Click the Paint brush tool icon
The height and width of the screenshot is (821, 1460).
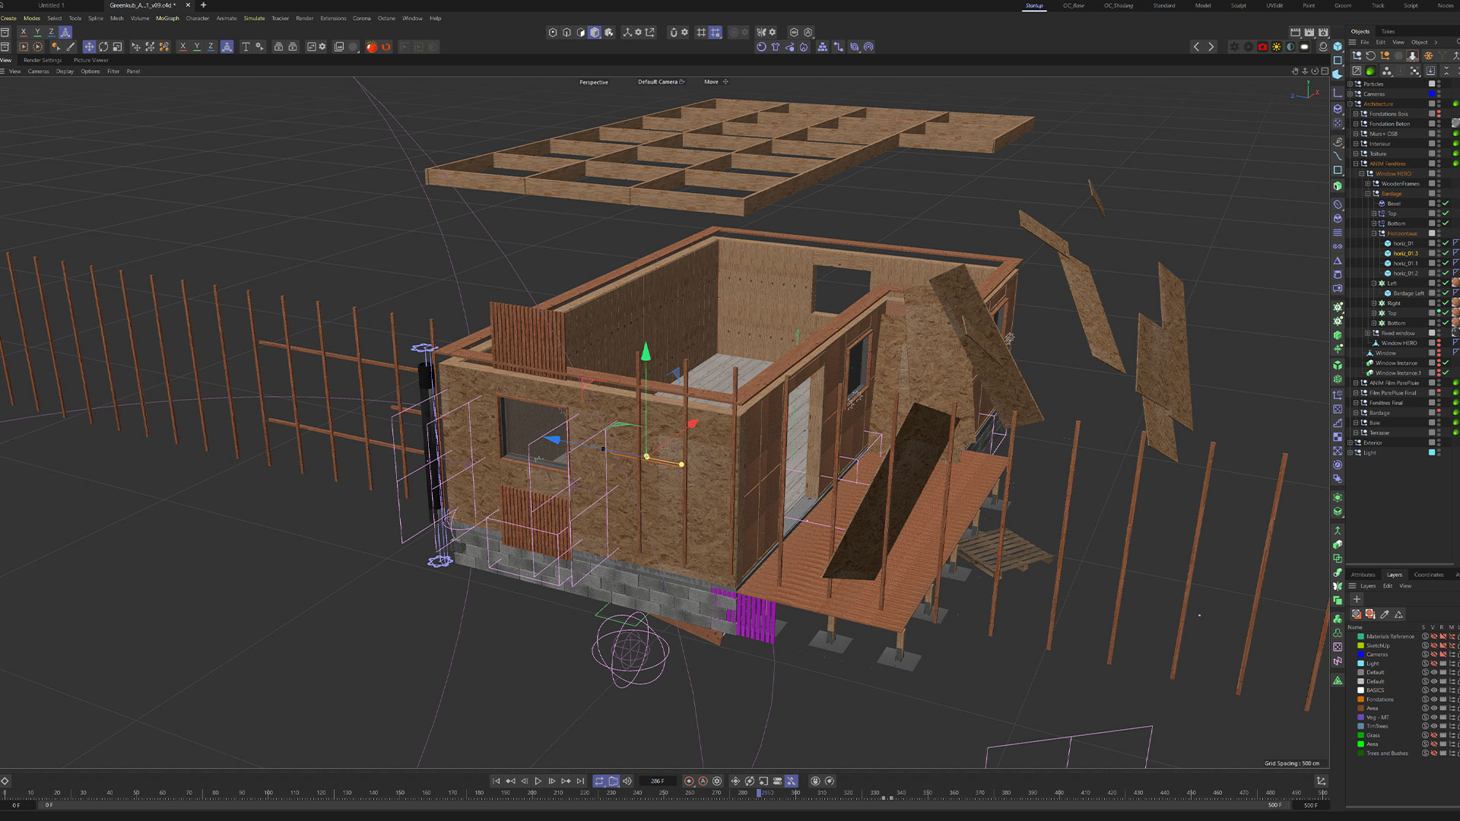tap(71, 47)
